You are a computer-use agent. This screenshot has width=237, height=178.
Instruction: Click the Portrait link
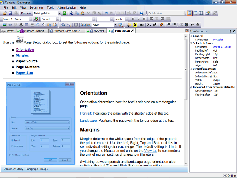(86, 113)
